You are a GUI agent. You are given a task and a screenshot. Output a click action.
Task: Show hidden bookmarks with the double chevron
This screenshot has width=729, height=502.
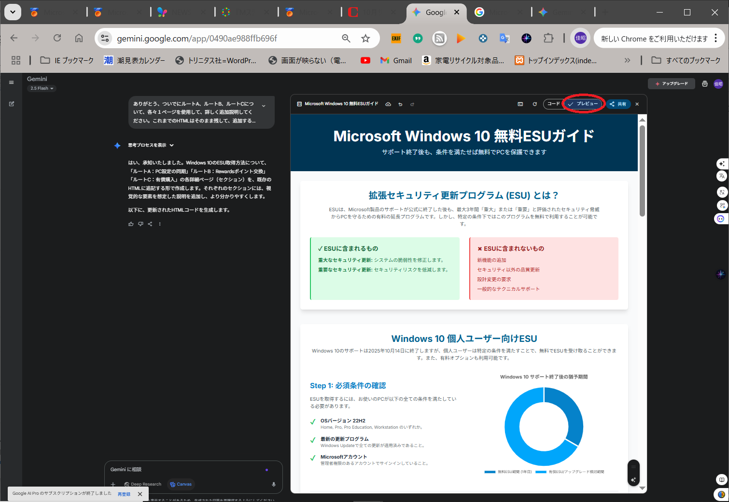pos(627,60)
